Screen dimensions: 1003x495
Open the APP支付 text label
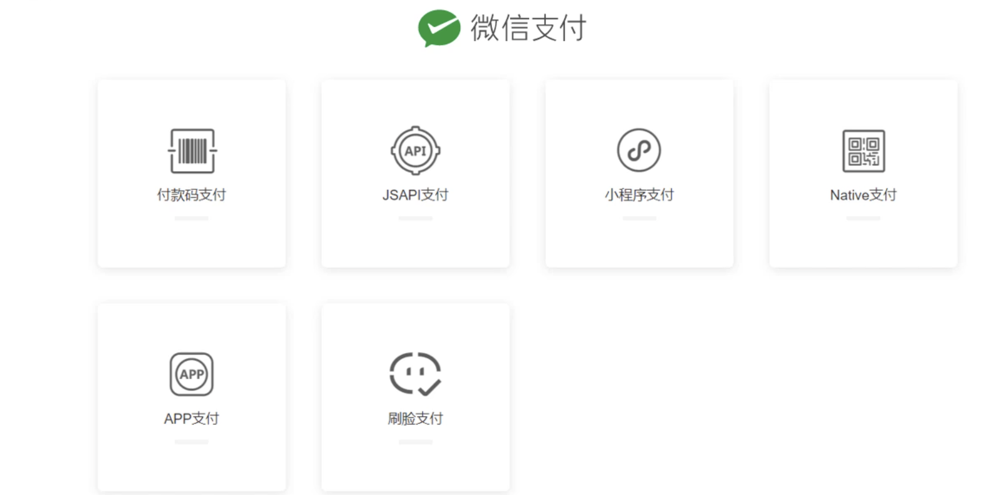pos(191,418)
